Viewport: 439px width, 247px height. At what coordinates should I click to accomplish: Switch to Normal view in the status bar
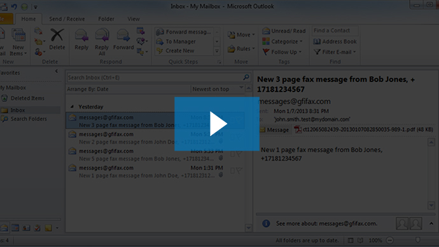point(351,240)
